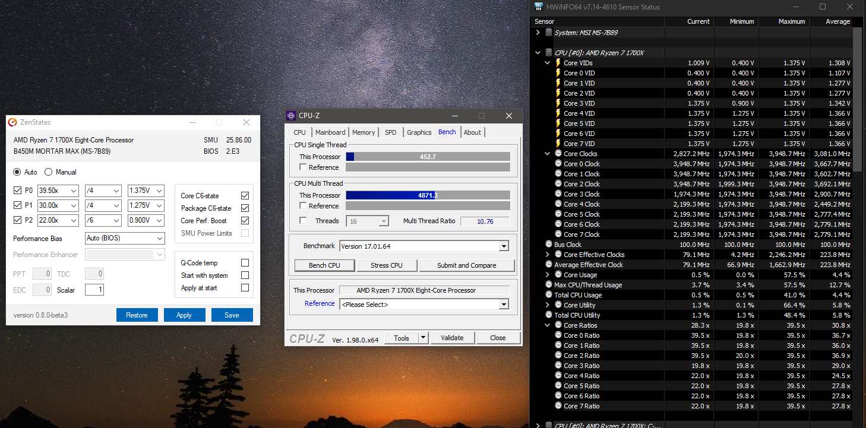Open the P2 divider /6 dropdown
This screenshot has height=428, width=866.
103,220
